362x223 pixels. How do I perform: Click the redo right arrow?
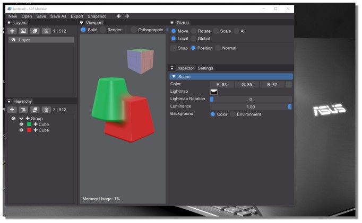point(127,16)
